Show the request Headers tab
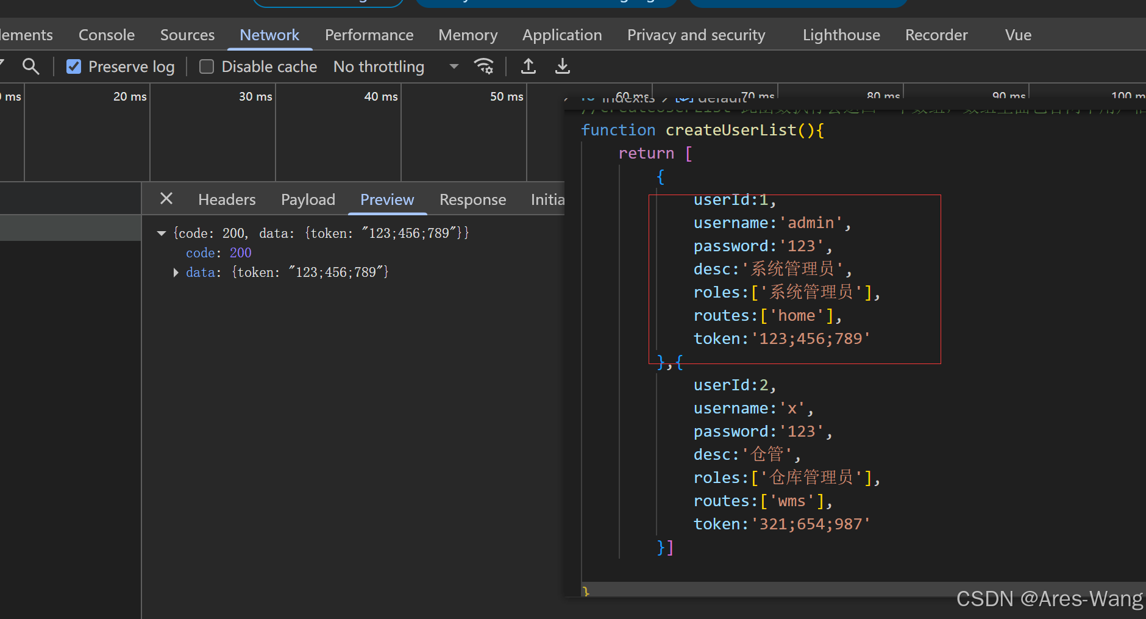The image size is (1146, 619). tap(227, 199)
